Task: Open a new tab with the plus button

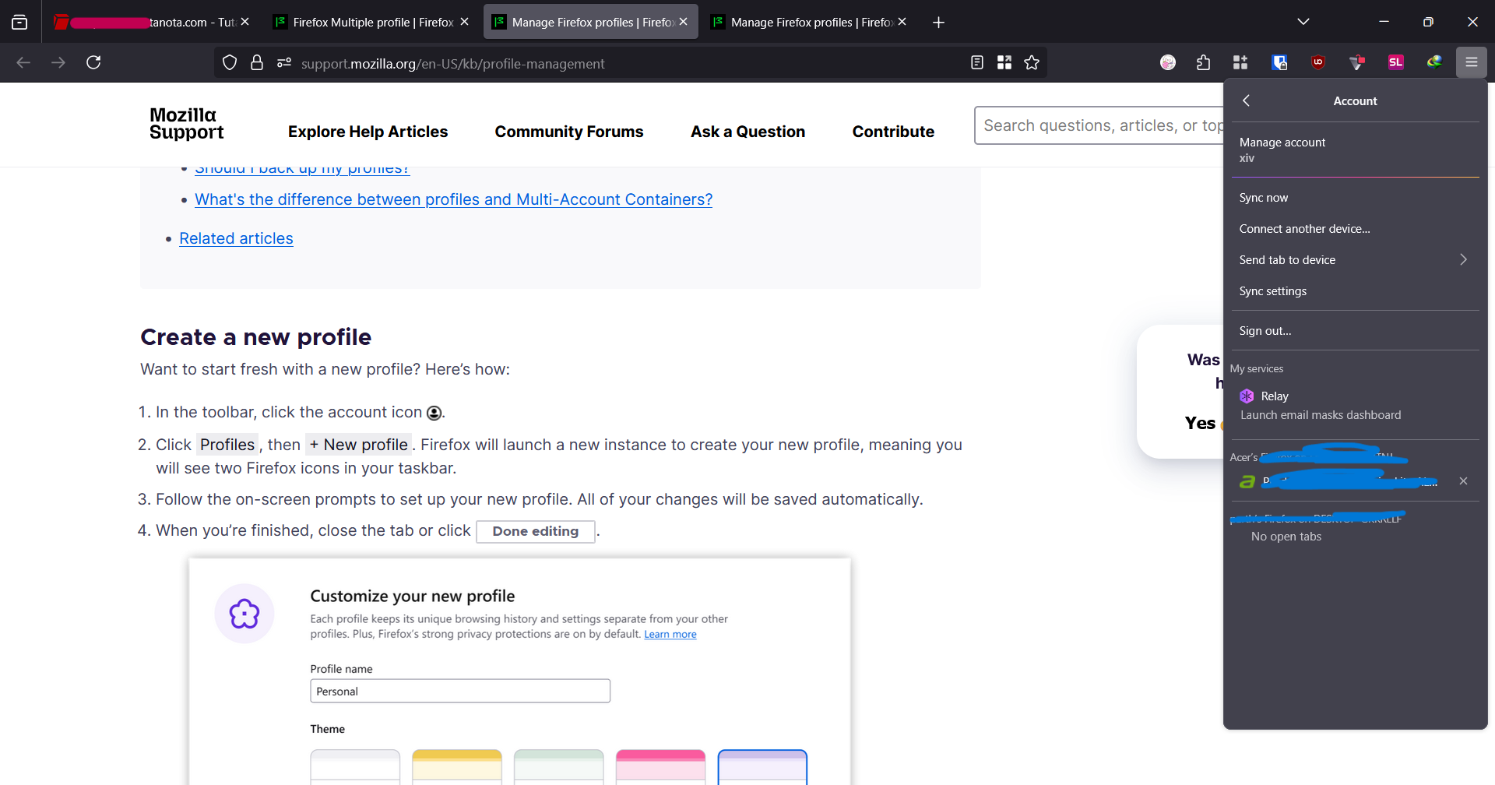Action: click(938, 22)
